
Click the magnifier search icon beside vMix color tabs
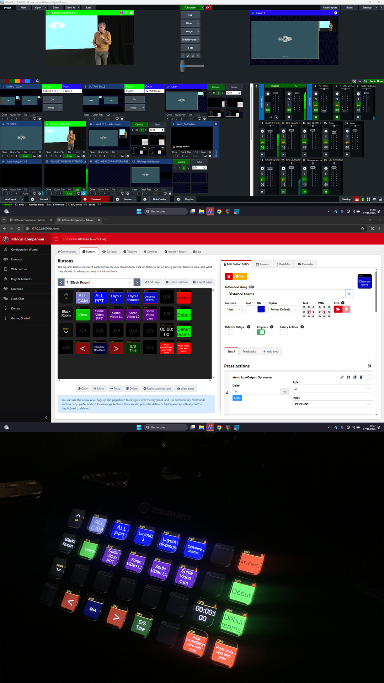tap(37, 81)
